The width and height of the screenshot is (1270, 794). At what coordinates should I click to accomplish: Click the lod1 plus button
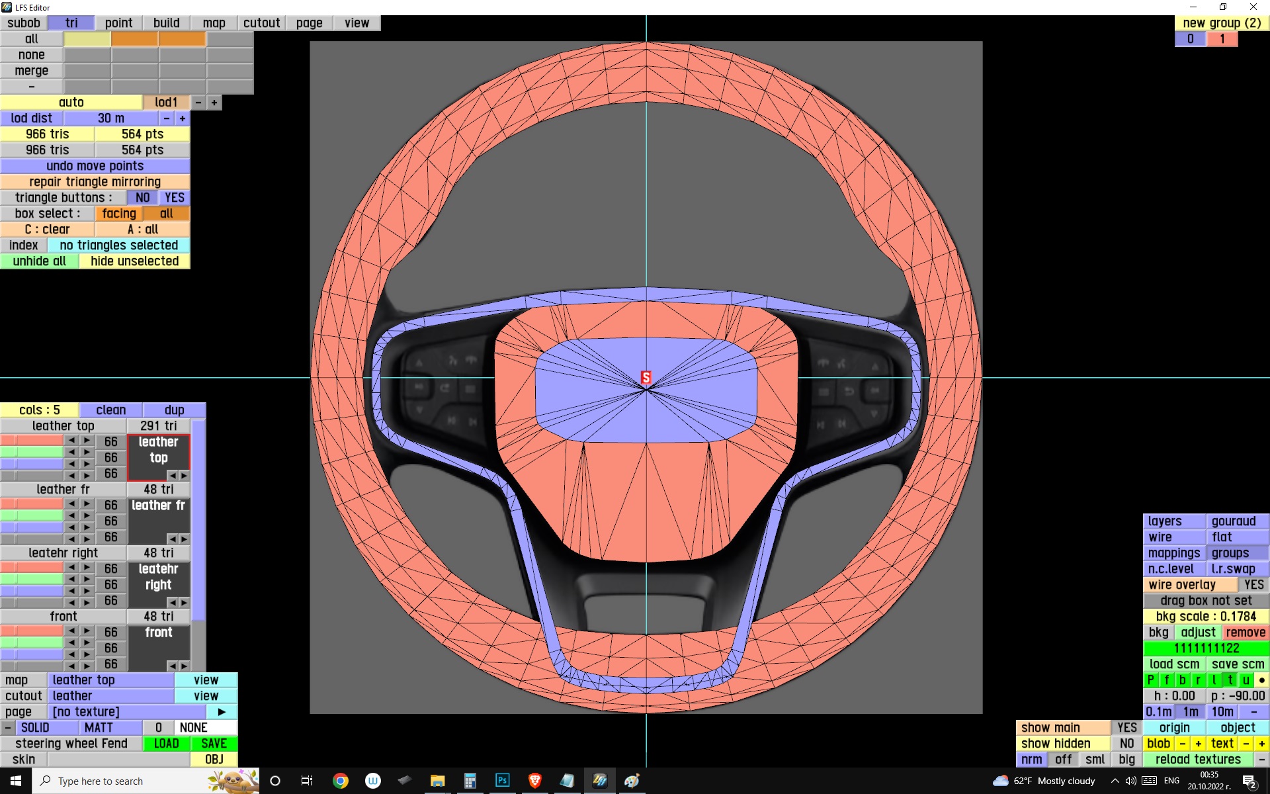(214, 103)
